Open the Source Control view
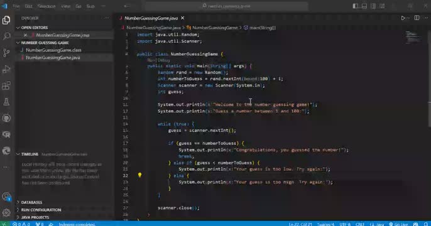This screenshot has height=226, width=431. [6, 53]
